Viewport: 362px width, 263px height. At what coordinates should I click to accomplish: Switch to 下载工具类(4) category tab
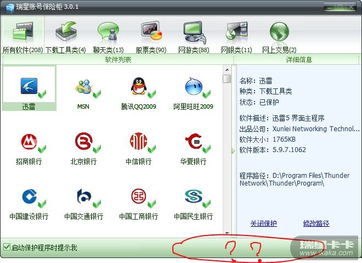click(x=66, y=37)
